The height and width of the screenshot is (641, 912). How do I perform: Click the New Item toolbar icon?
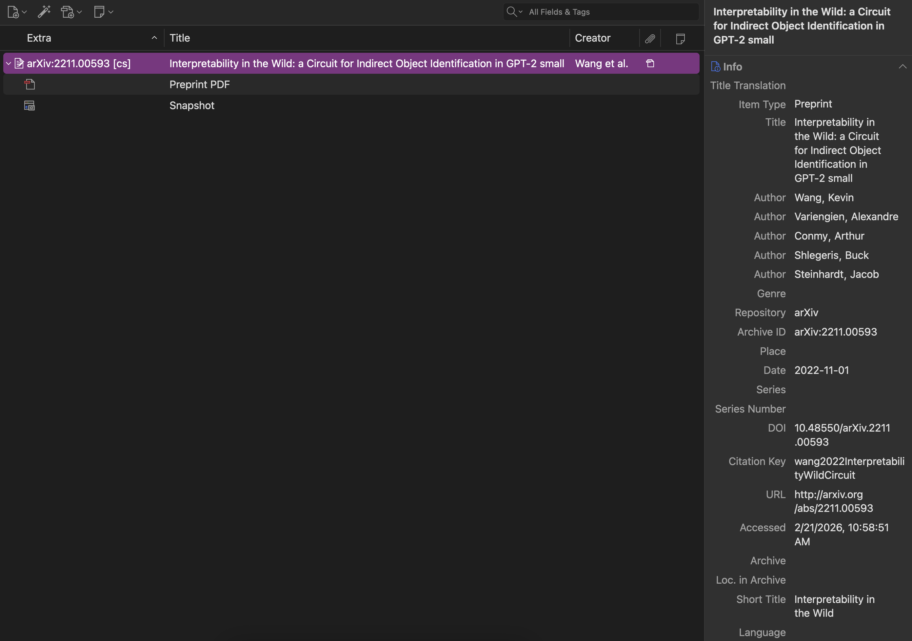click(13, 12)
